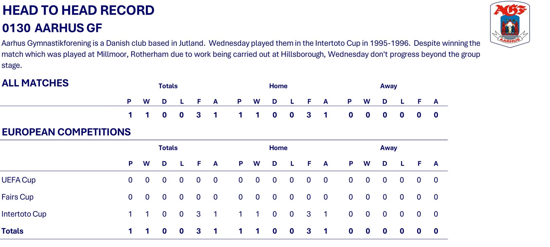Viewport: 550px width, 247px height.
Task: Click Fairs Cup's goals-against value under Home
Action: pyautogui.click(x=326, y=197)
